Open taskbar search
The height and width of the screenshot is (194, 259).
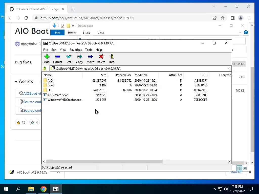tap(18, 189)
